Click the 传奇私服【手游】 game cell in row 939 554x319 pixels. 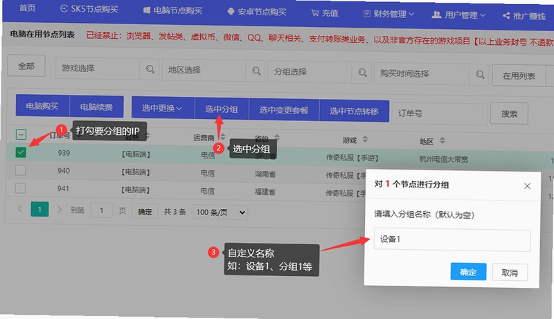tap(352, 158)
